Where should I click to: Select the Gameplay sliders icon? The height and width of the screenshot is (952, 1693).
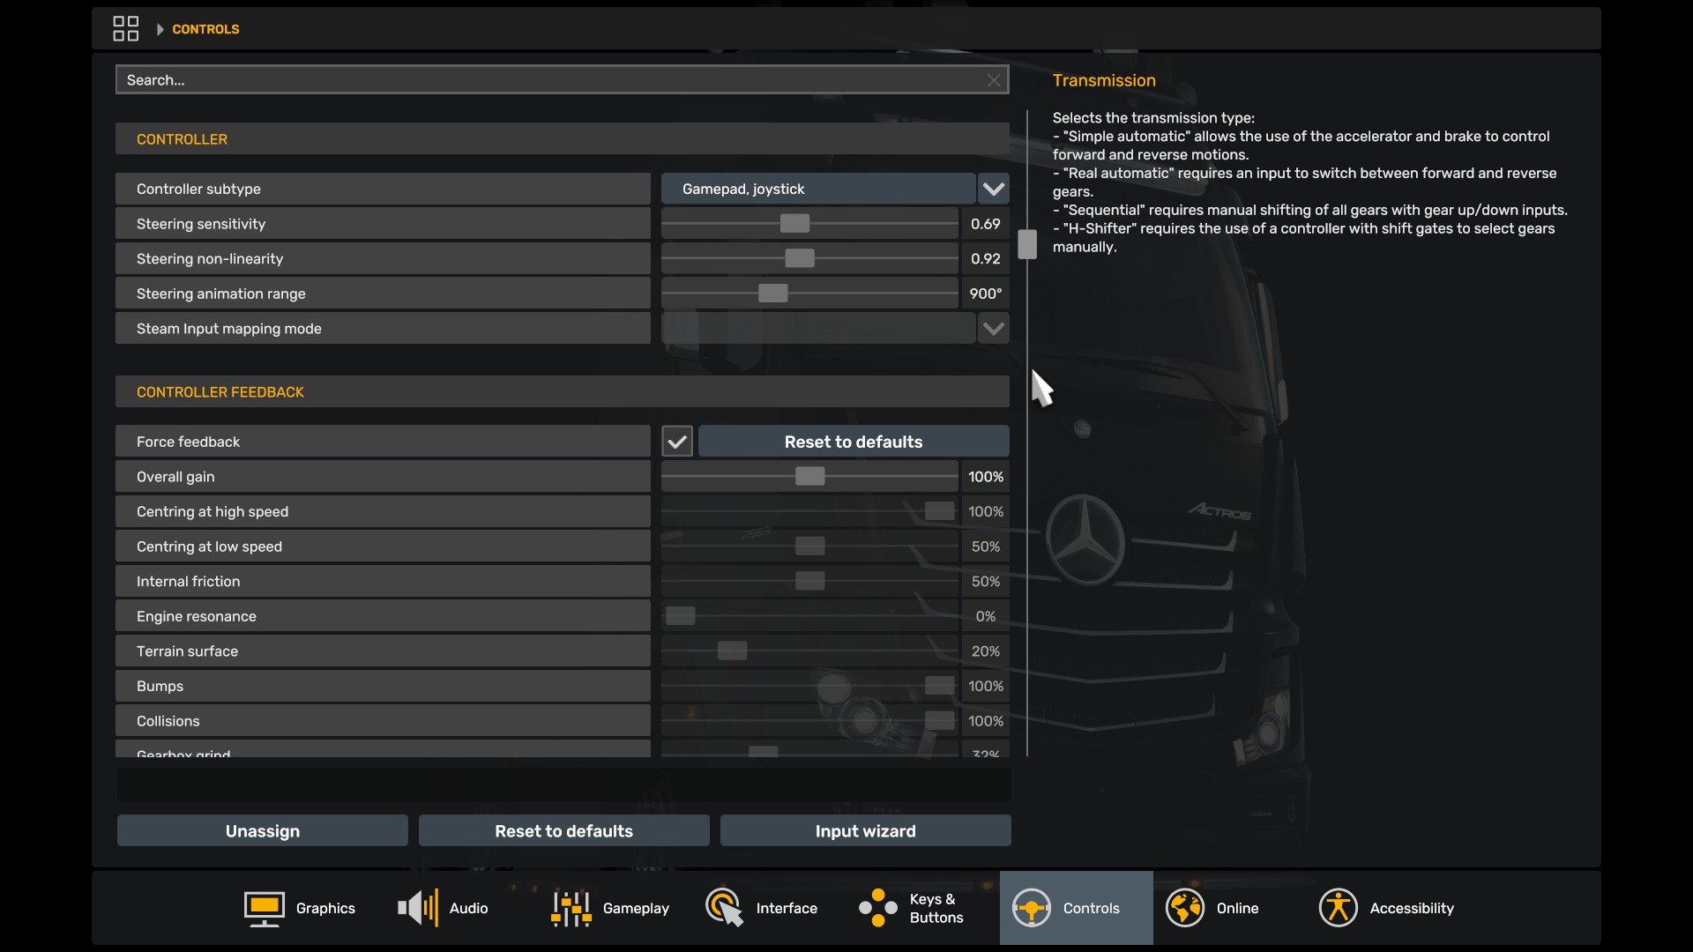coord(571,908)
